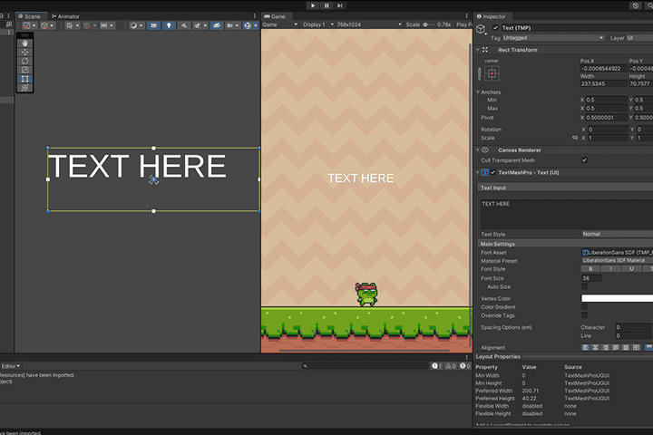Open GameObject icon picker cube
653x435 pixels.
pyautogui.click(x=481, y=29)
